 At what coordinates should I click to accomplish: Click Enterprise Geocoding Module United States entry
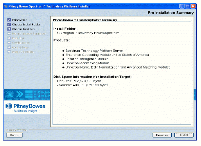(107, 55)
